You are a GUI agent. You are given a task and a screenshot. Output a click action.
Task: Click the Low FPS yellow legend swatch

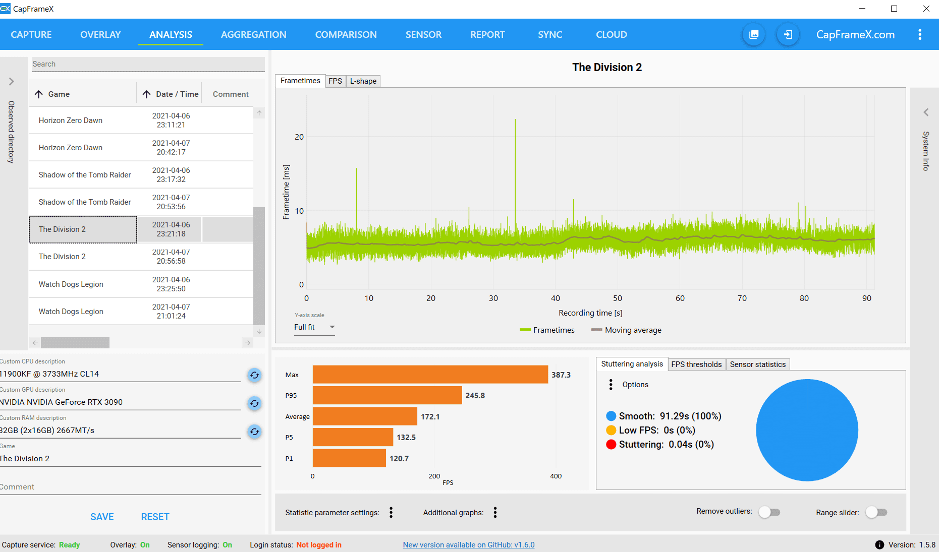[x=611, y=430]
